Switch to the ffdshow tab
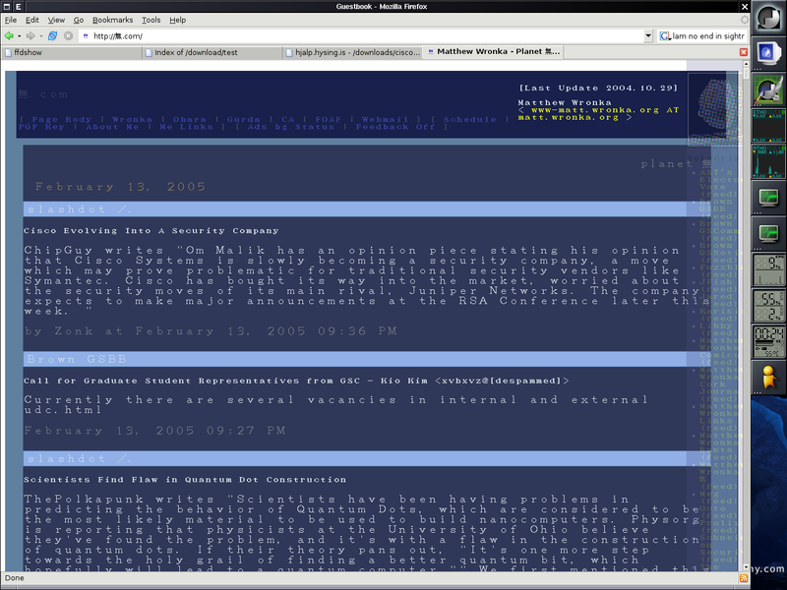The width and height of the screenshot is (787, 590). pyautogui.click(x=71, y=52)
